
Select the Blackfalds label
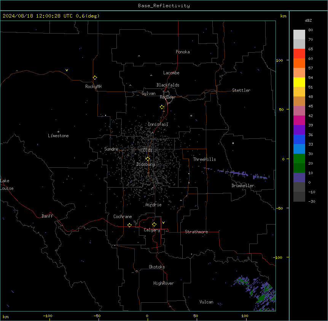pos(168,85)
